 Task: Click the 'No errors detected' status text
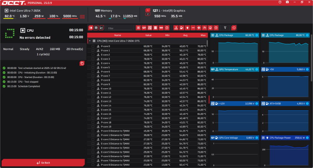coord(35,38)
